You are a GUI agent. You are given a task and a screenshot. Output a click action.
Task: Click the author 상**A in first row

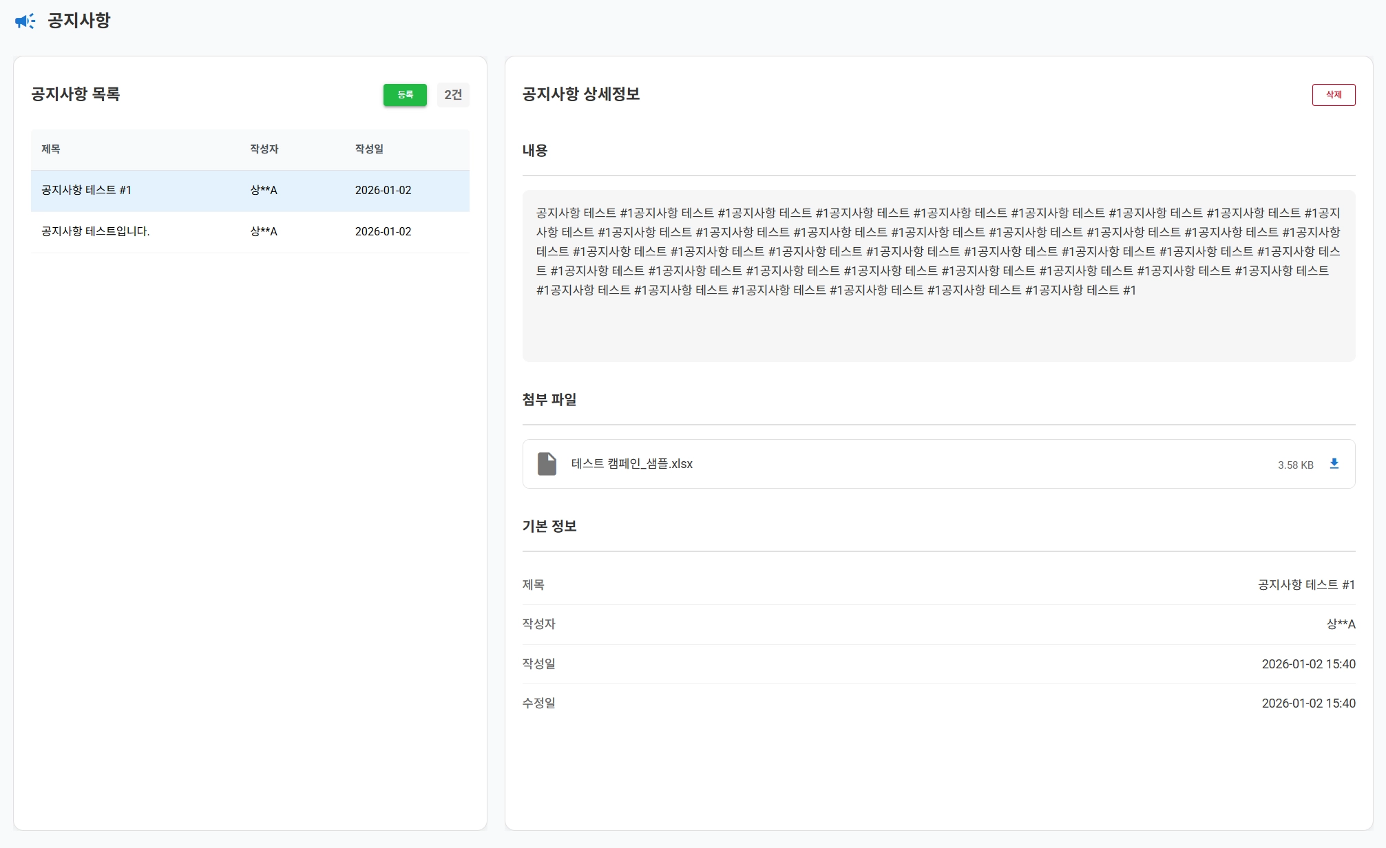tap(264, 191)
